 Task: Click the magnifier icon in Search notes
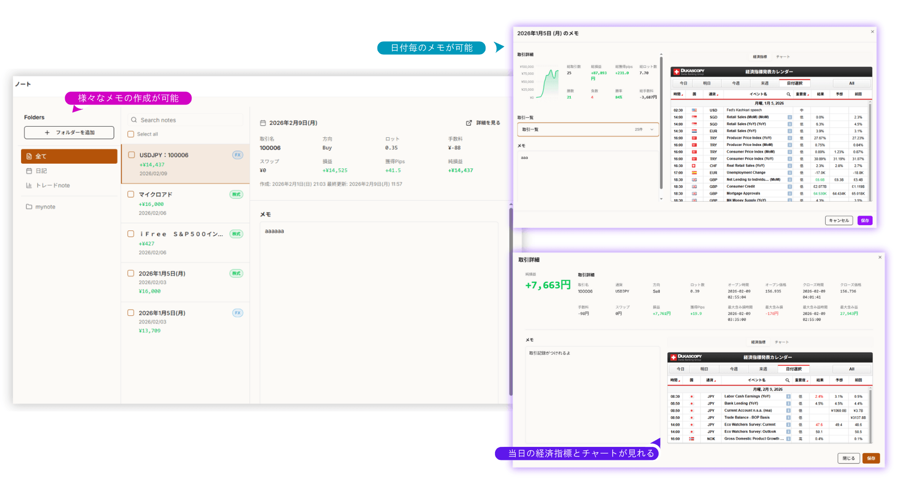coord(134,120)
